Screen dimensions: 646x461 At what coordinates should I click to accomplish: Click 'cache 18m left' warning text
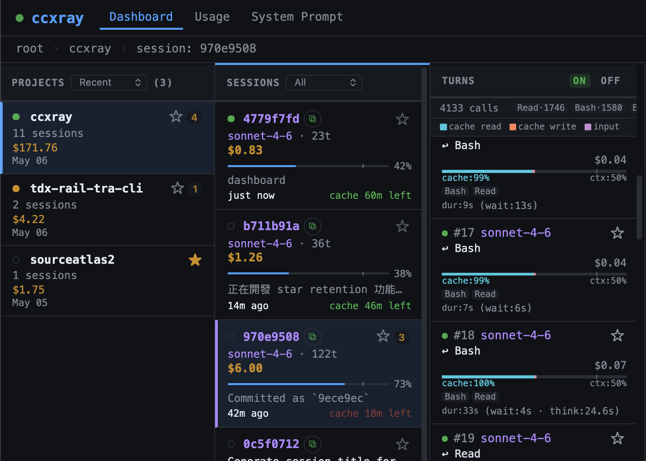[x=370, y=413]
